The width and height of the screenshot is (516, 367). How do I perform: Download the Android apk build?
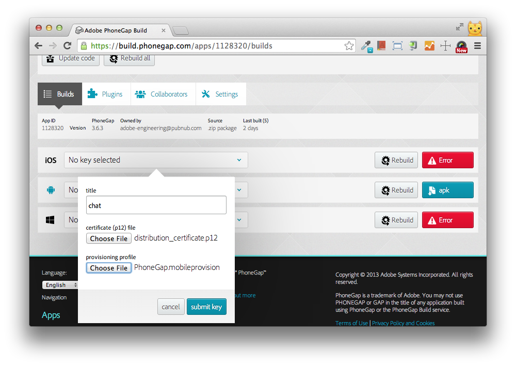tap(447, 190)
